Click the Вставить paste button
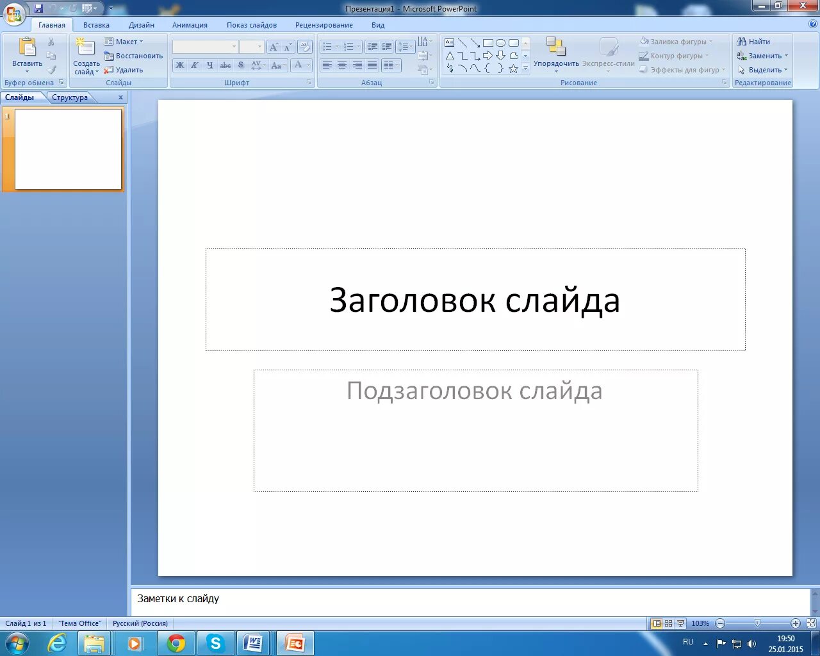The image size is (820, 656). (28, 54)
